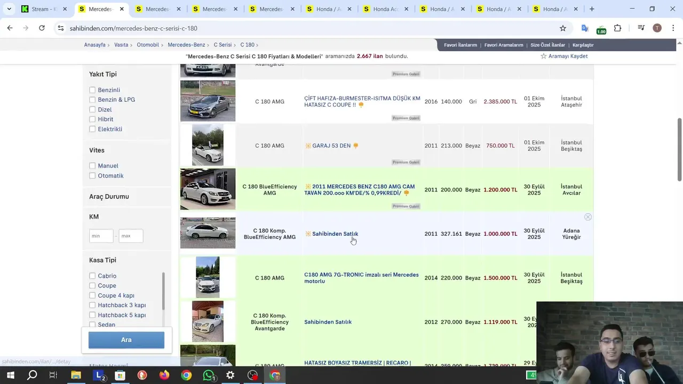Switch to the Stream browser tab

point(44,9)
